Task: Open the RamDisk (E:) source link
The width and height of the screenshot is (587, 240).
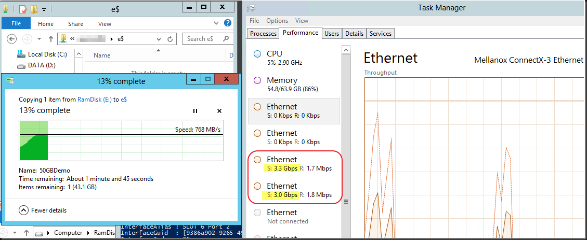Action: (95, 100)
